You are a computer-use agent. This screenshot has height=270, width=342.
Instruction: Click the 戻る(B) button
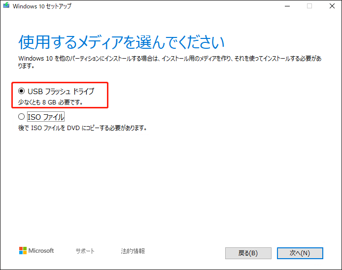point(248,253)
